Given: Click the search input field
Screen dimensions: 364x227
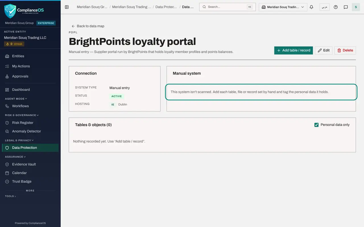Looking at the screenshot, I should point(227,7).
